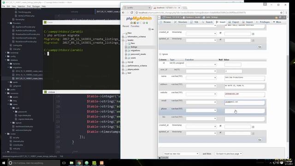Open the Search tab
Image resolution: width=295 pixels, height=166 pixels.
207,22
